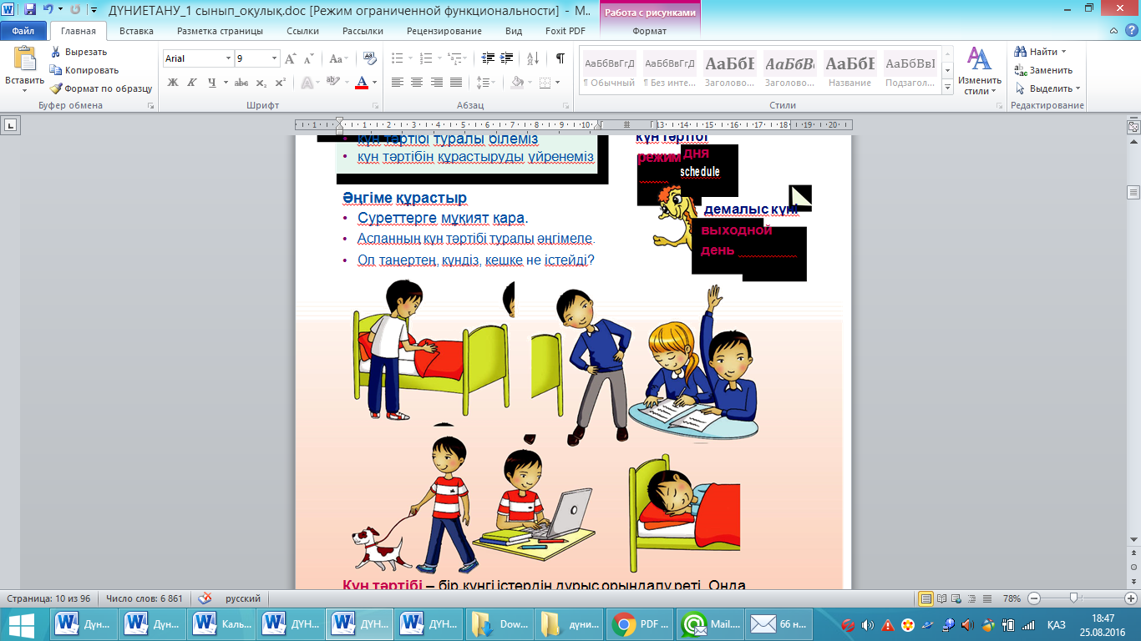Open borders dropdown arrow
This screenshot has height=641, width=1141.
pyautogui.click(x=559, y=83)
